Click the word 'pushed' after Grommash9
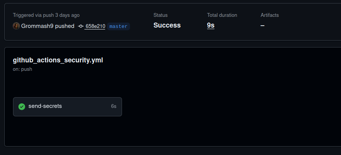 click(x=64, y=26)
